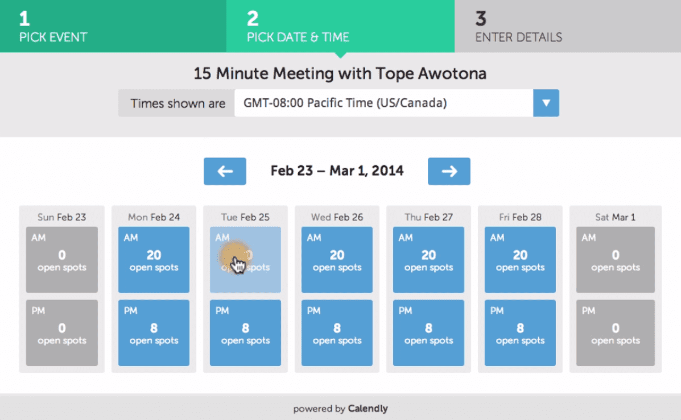Open the timezone dropdown arrow
681x420 pixels.
pyautogui.click(x=546, y=103)
